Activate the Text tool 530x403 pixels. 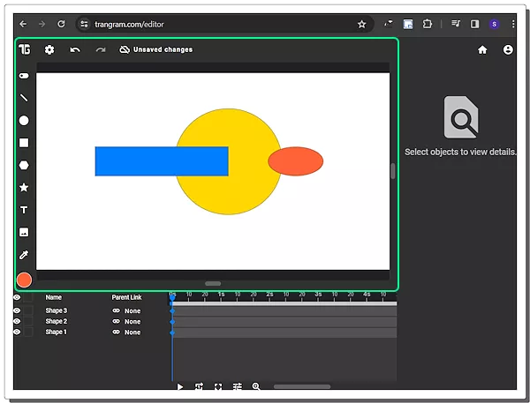click(24, 210)
